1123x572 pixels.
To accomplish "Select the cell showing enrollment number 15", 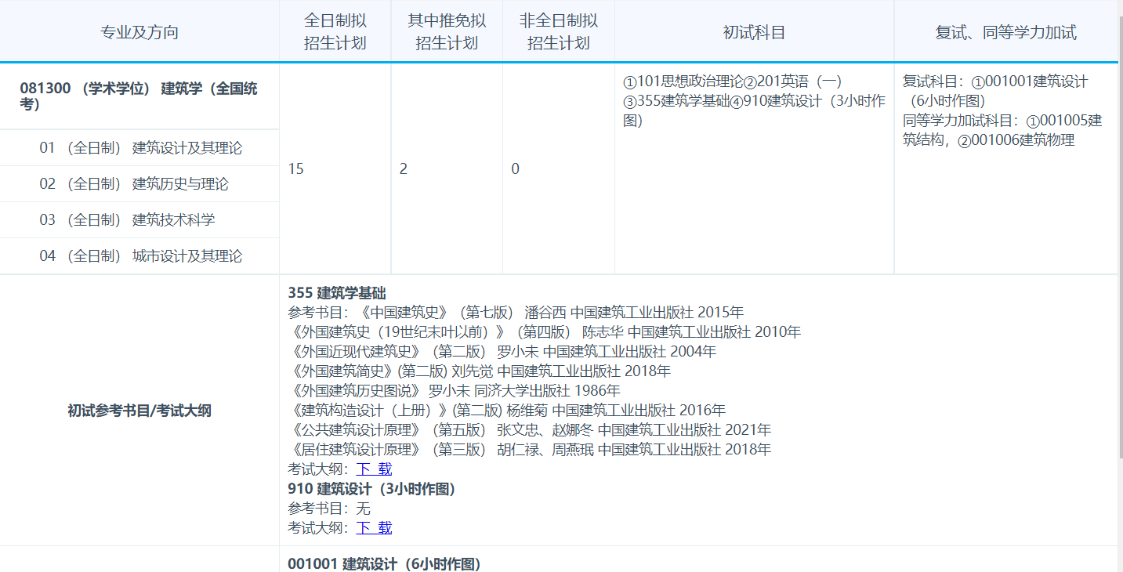I will tap(335, 168).
